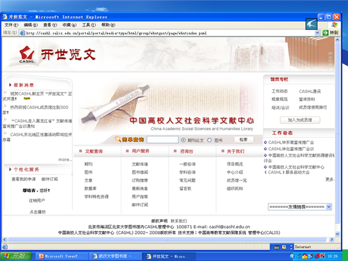Open the 帮助(H) menu

coord(108,25)
